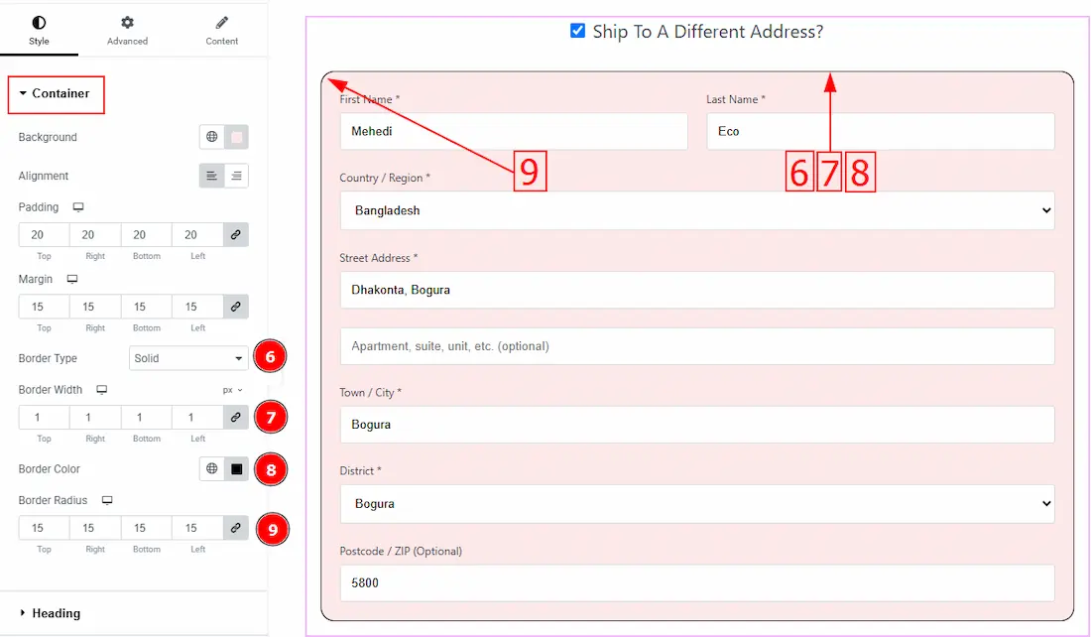
Task: Click Border Color global globe icon
Action: click(x=211, y=469)
